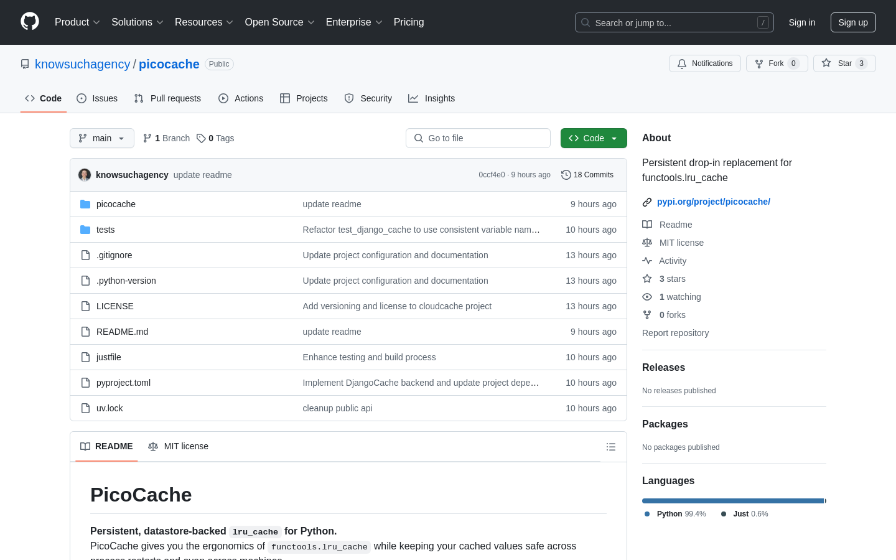The height and width of the screenshot is (560, 896).
Task: Click the star icon beside 3 stars
Action: (647, 279)
